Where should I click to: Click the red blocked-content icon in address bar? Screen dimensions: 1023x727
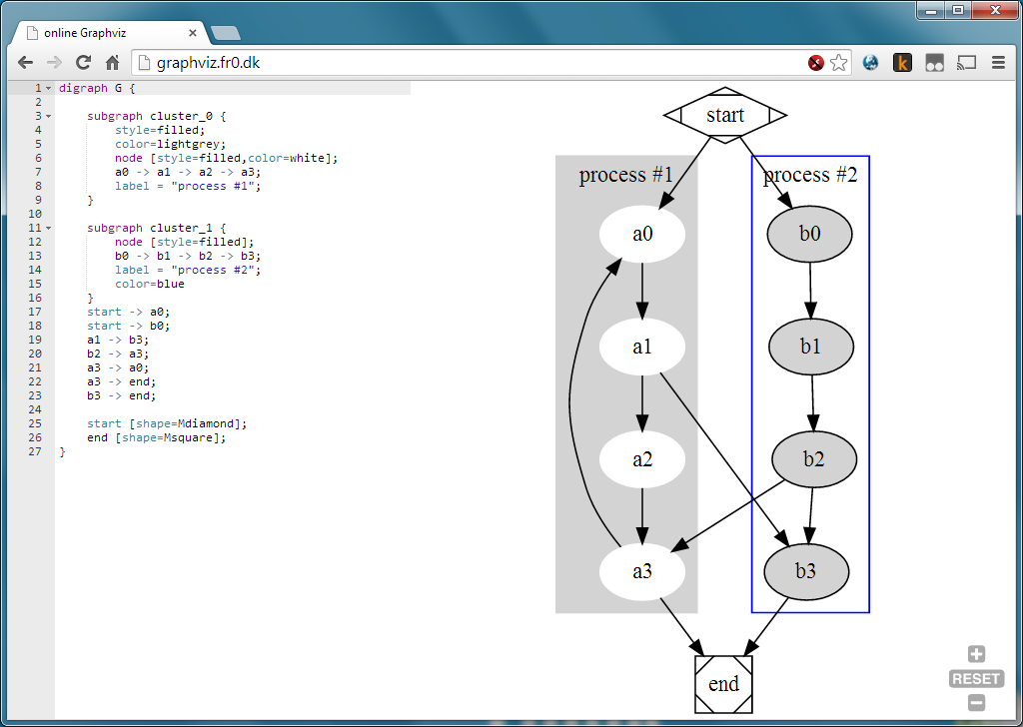tap(815, 63)
